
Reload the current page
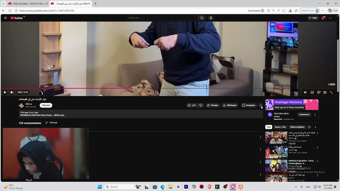tap(10, 11)
